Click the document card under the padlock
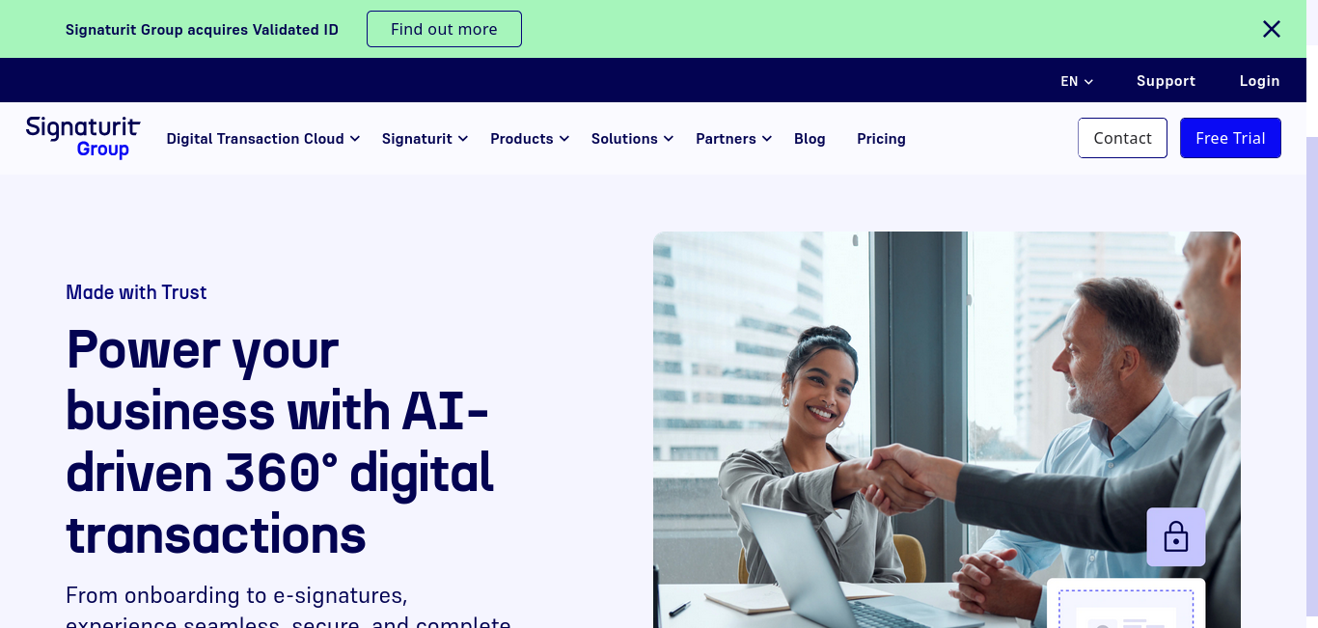 click(1126, 604)
